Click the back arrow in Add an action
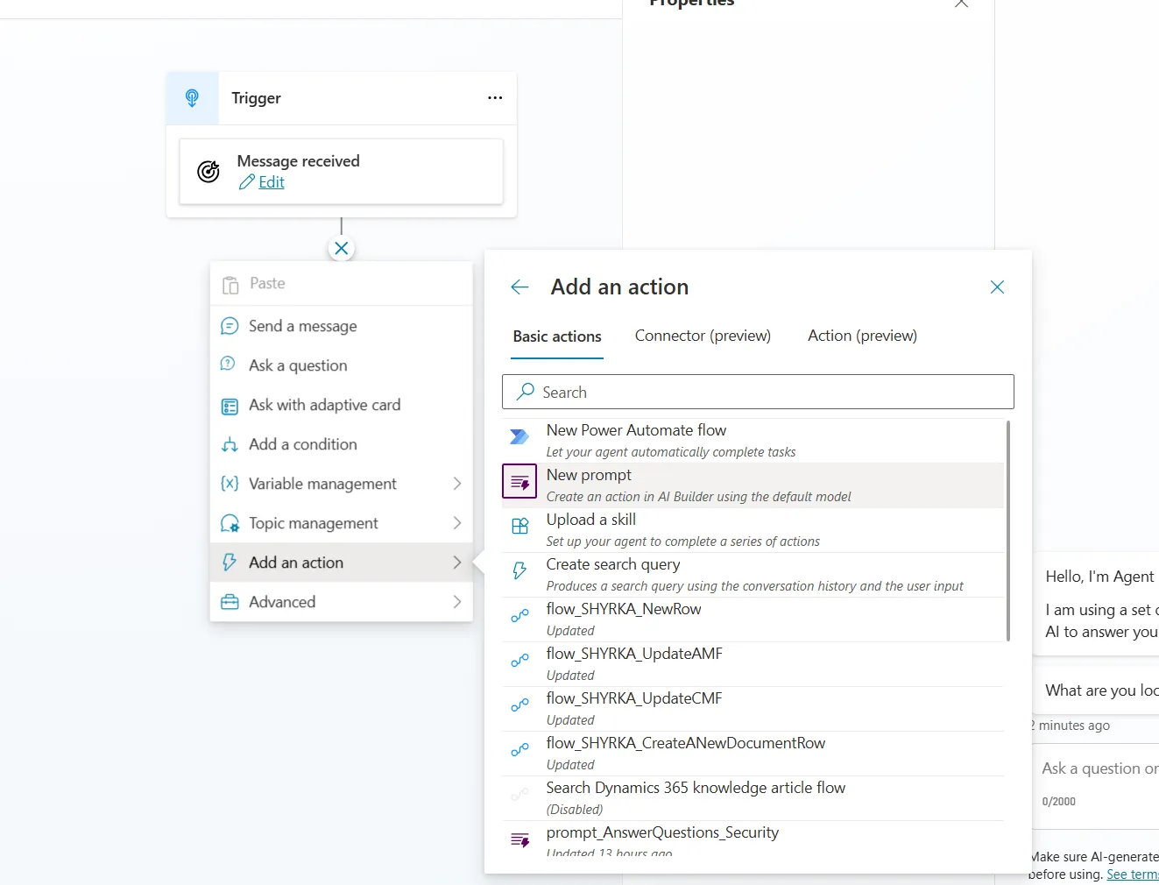The height and width of the screenshot is (885, 1159). coord(519,287)
